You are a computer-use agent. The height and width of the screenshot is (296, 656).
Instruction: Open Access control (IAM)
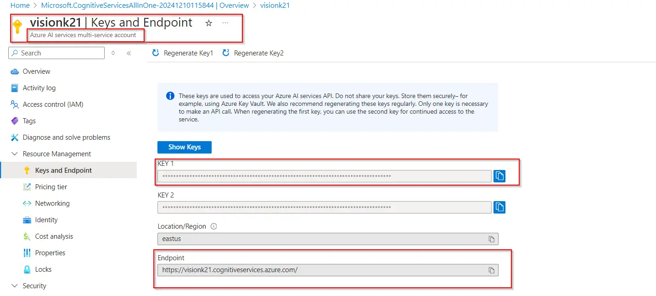tap(53, 104)
